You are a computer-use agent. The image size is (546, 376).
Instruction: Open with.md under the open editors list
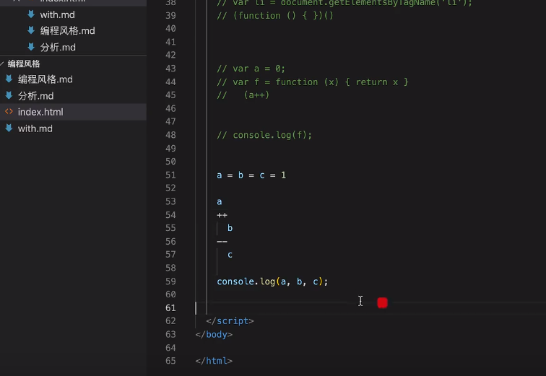58,14
